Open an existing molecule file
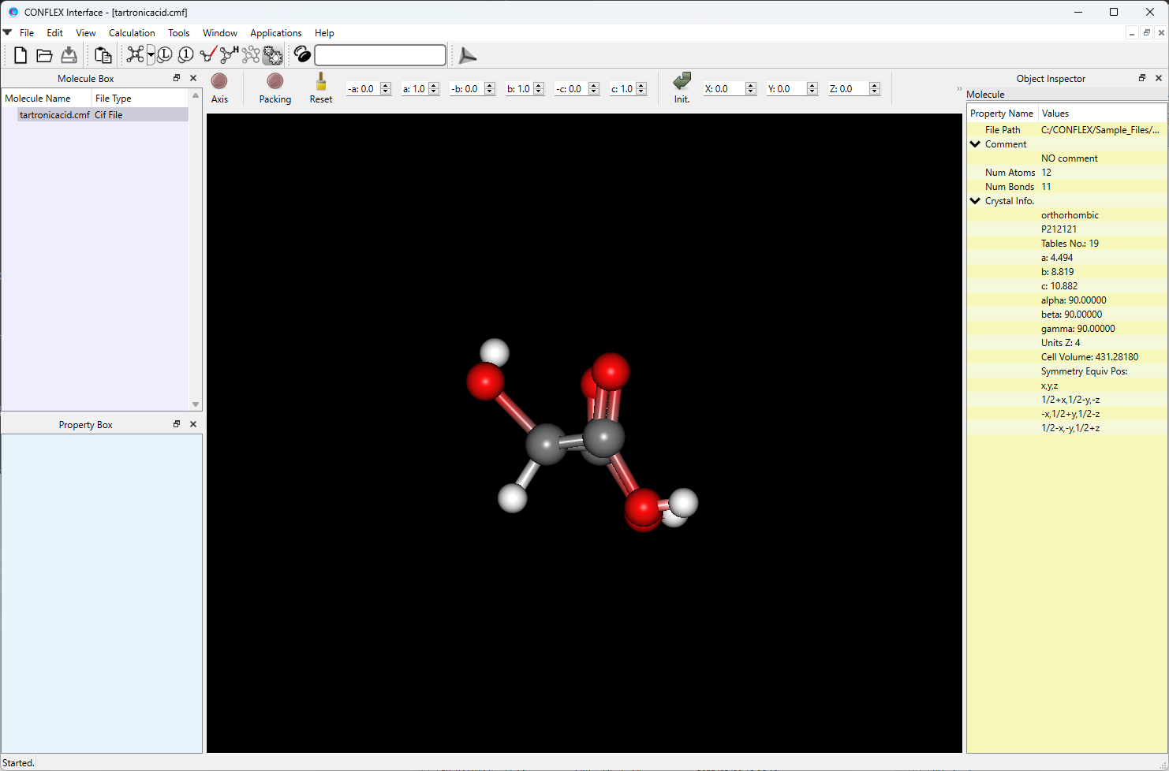Viewport: 1169px width, 771px height. point(44,55)
